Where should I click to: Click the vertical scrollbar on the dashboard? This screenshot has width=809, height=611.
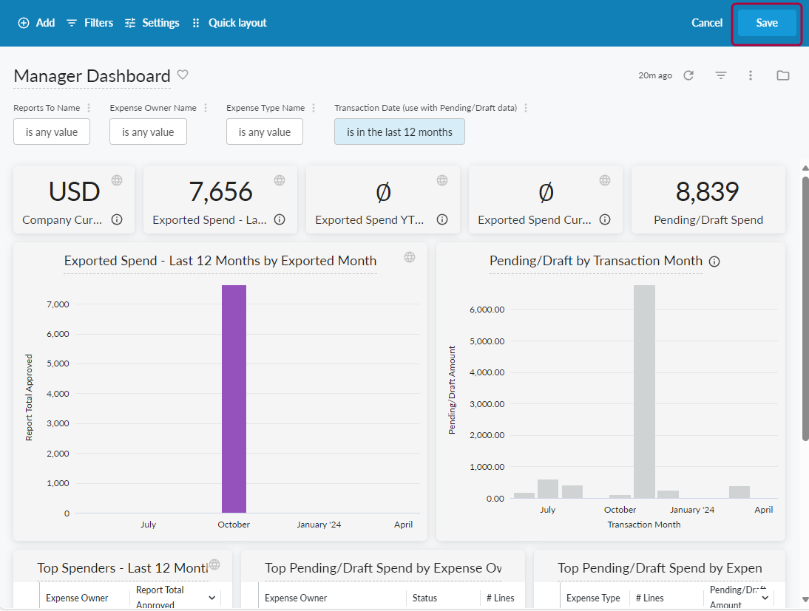(x=805, y=310)
